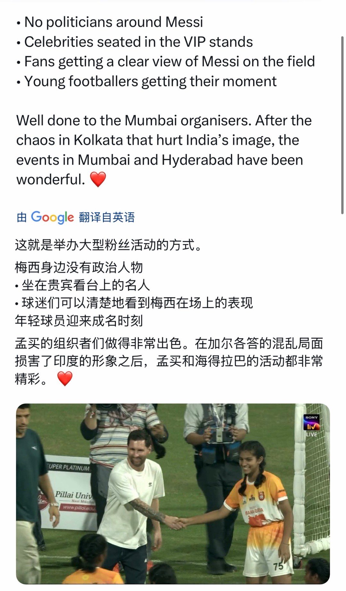346x591 pixels.
Task: Click the 'No politicians around Messi' bullet
Action: tap(110, 22)
